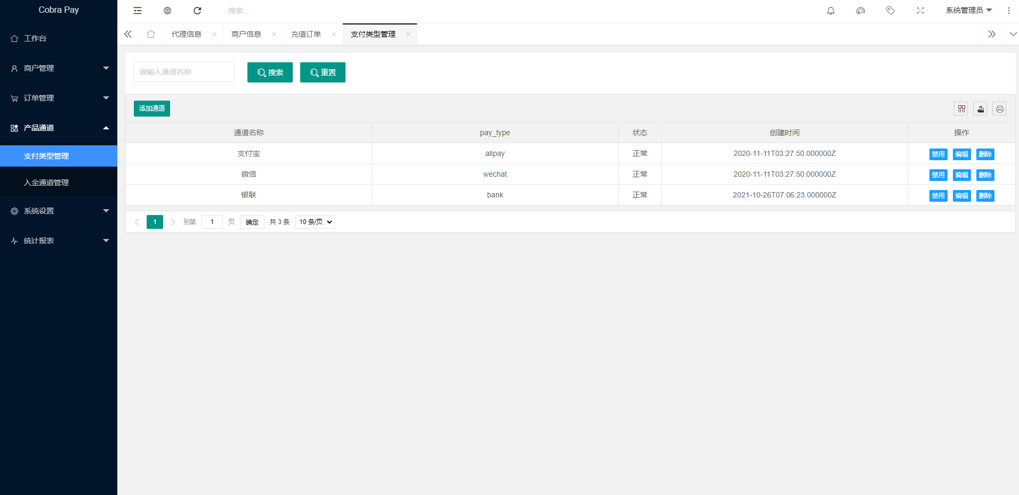1019x495 pixels.
Task: Disable the 支付宝 channel
Action: (x=938, y=154)
